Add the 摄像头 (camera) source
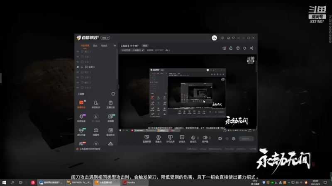The image size is (332, 186). [159, 139]
